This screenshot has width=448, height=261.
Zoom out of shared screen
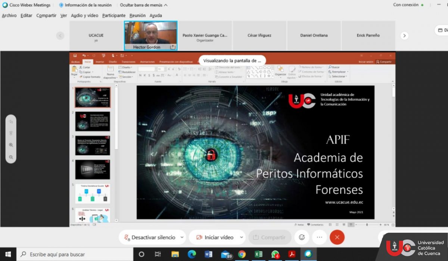click(x=11, y=157)
